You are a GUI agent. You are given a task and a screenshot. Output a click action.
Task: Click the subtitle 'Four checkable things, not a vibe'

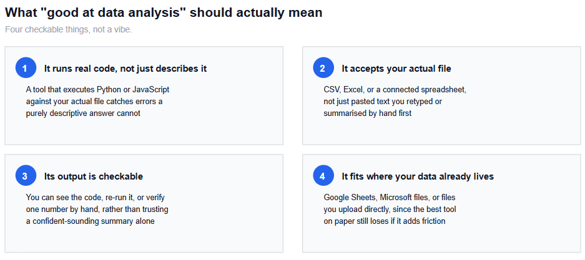69,29
